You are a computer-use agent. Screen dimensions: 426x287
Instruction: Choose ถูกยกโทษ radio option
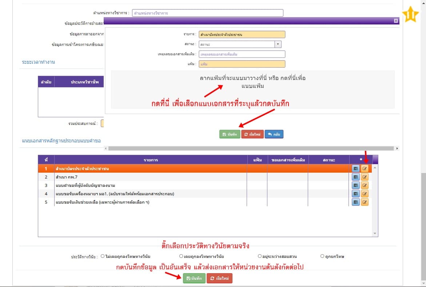point(322,256)
